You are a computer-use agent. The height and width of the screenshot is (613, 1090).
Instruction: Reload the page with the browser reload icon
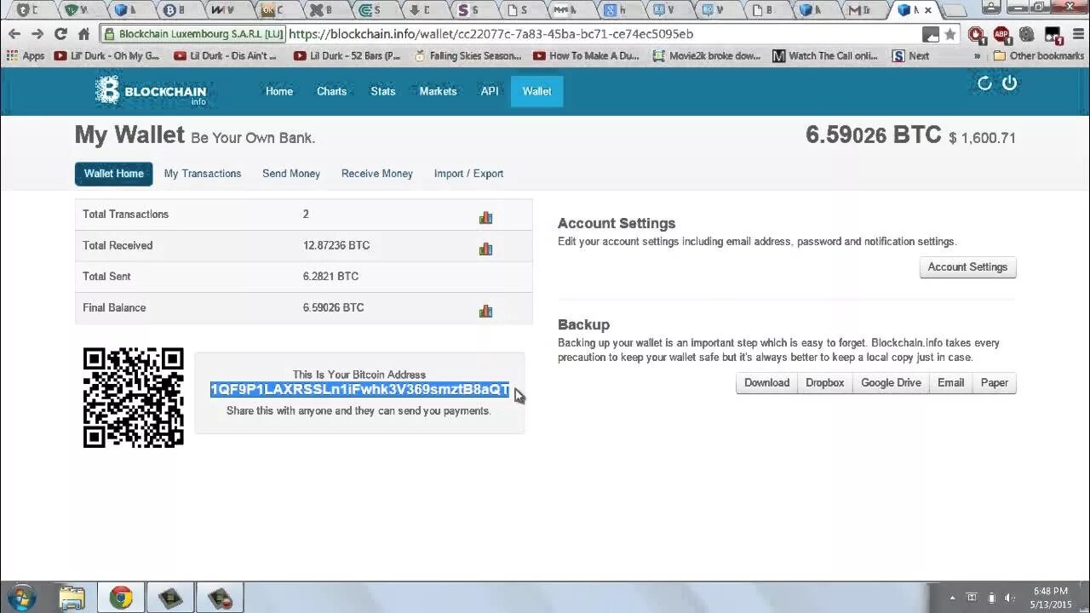tap(60, 34)
